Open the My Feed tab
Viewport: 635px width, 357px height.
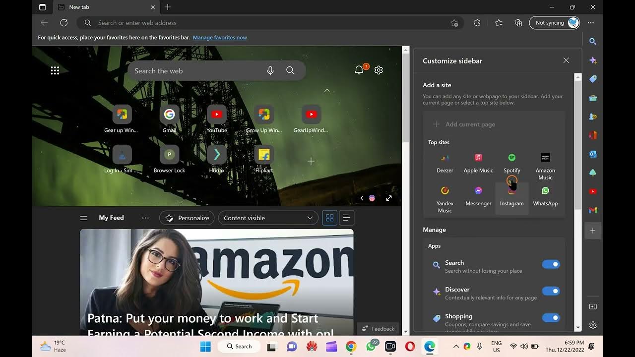click(x=111, y=218)
